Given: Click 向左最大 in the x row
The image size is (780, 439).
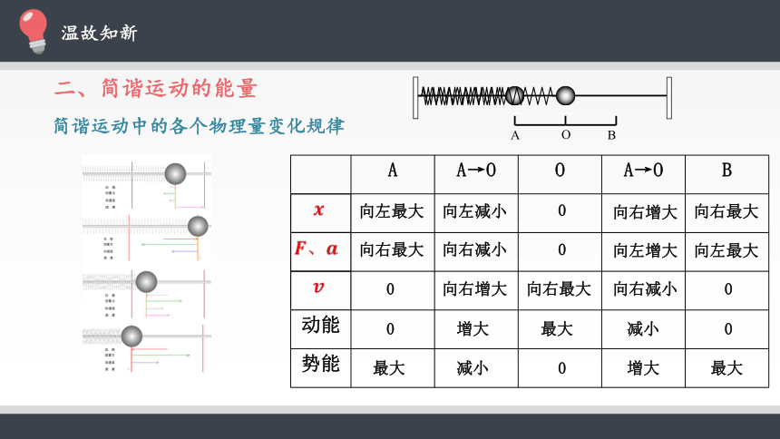Looking at the screenshot, I should 392,211.
